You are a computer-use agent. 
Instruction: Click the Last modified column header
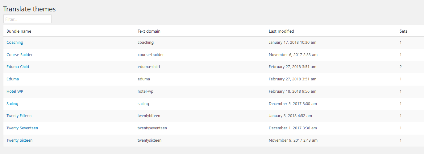point(281,31)
